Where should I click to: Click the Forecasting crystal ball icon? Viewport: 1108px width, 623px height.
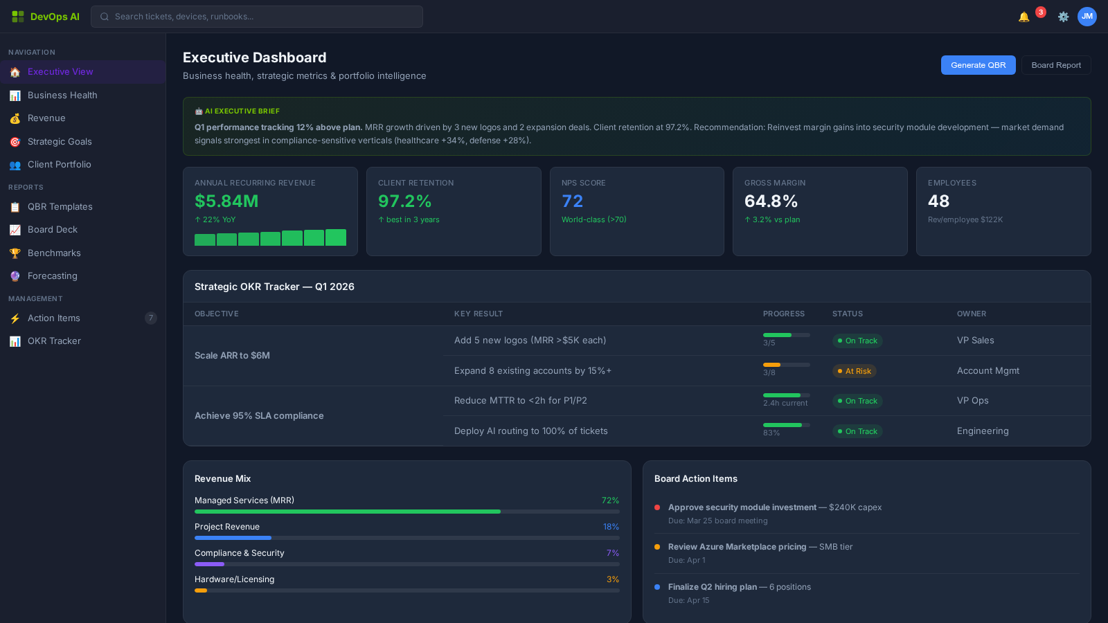15,276
